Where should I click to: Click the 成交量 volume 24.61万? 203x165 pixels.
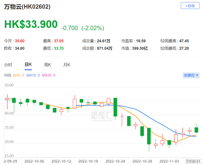(104, 41)
